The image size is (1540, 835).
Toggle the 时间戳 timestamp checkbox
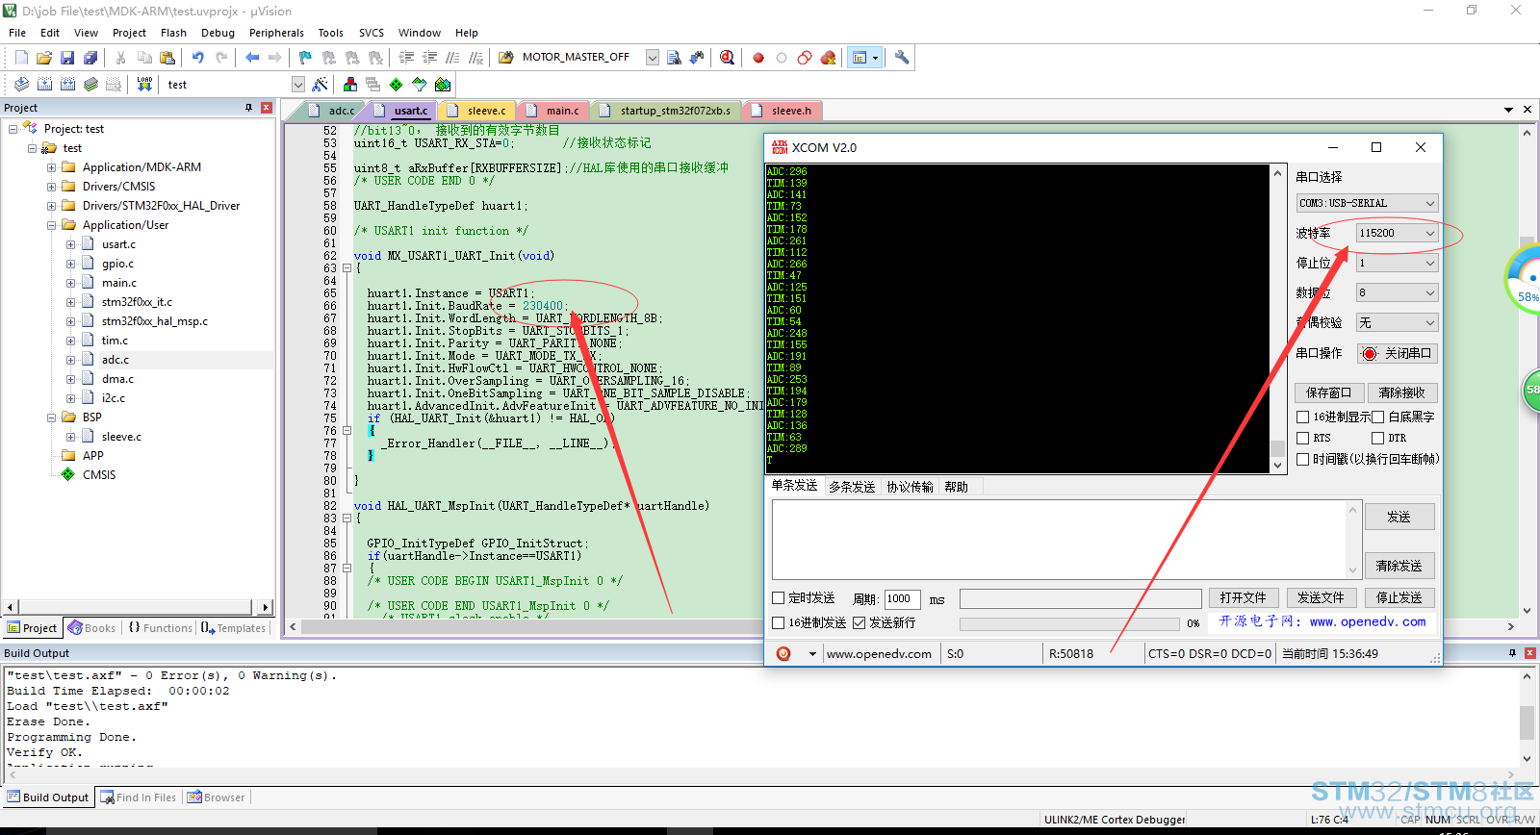click(1302, 459)
